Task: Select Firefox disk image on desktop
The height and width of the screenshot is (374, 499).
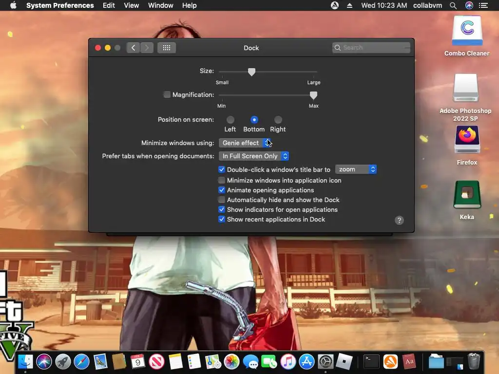Action: point(467,140)
